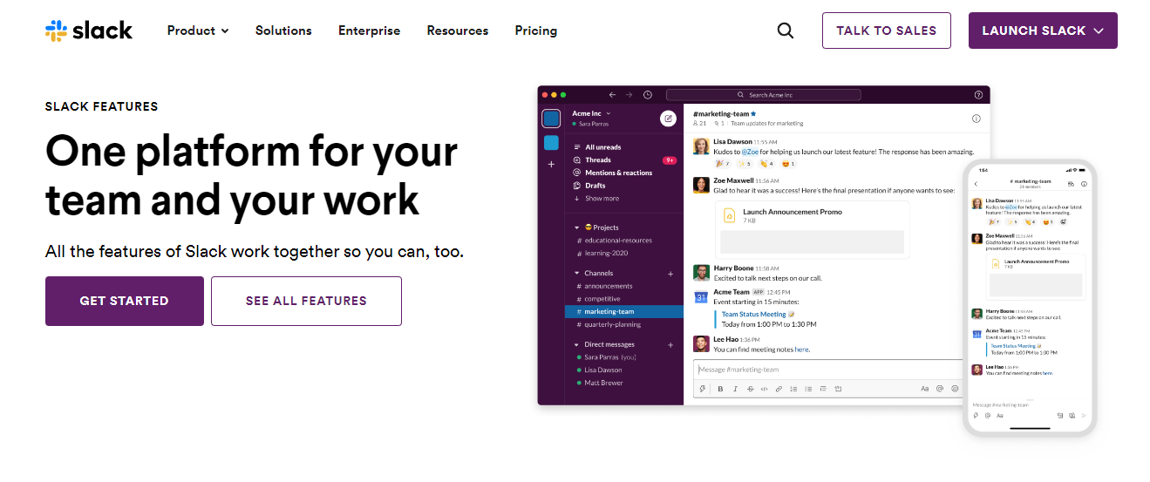Toggle the party popper reaction with 7 in desktop app

pyautogui.click(x=723, y=163)
